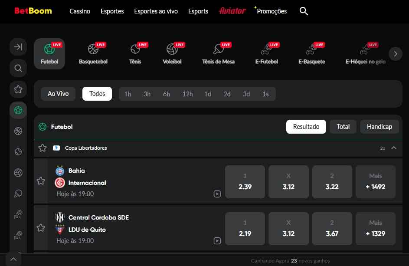Favorite the Copa Libertadores competition
The image size is (409, 266).
(42, 148)
